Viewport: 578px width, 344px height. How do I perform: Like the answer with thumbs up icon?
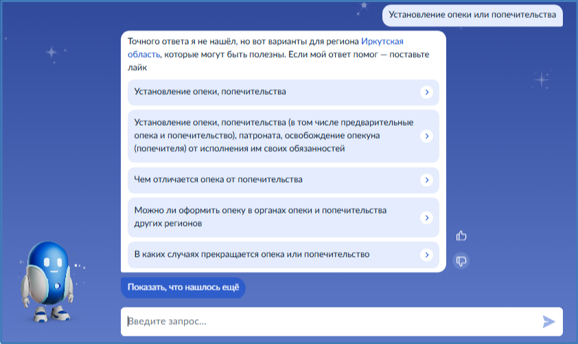point(461,236)
